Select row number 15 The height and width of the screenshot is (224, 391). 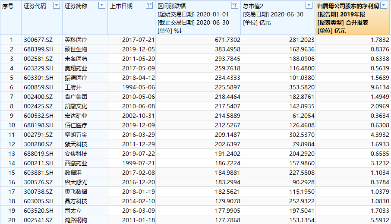pyautogui.click(x=12, y=173)
